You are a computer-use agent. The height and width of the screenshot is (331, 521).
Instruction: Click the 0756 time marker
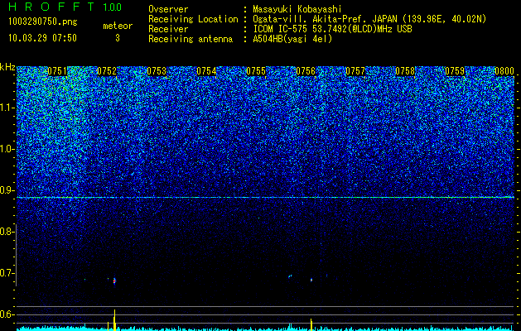pyautogui.click(x=306, y=71)
